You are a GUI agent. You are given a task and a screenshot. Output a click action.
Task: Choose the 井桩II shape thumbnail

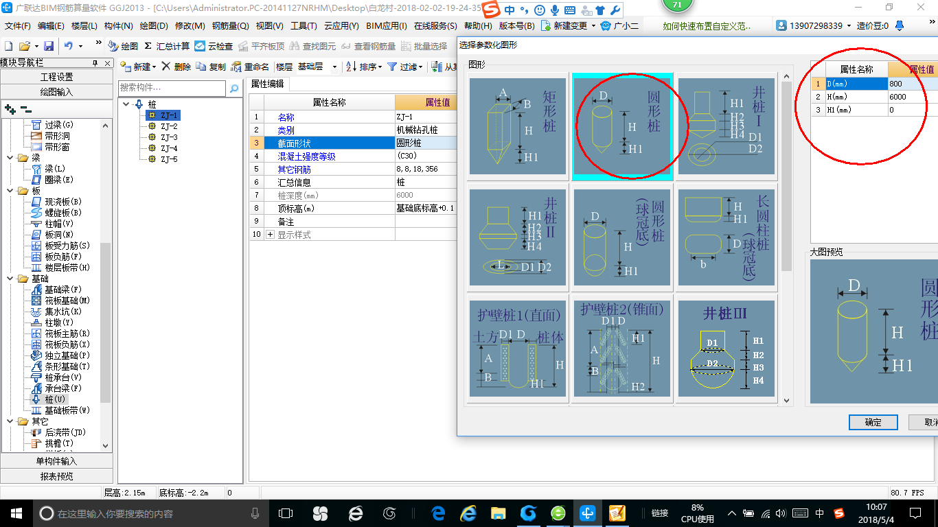[x=518, y=237]
